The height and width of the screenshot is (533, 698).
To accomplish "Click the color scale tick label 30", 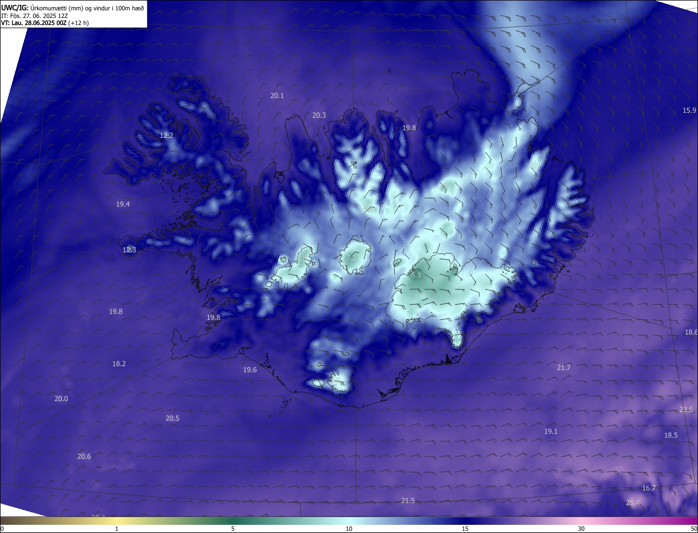I will click(x=581, y=529).
